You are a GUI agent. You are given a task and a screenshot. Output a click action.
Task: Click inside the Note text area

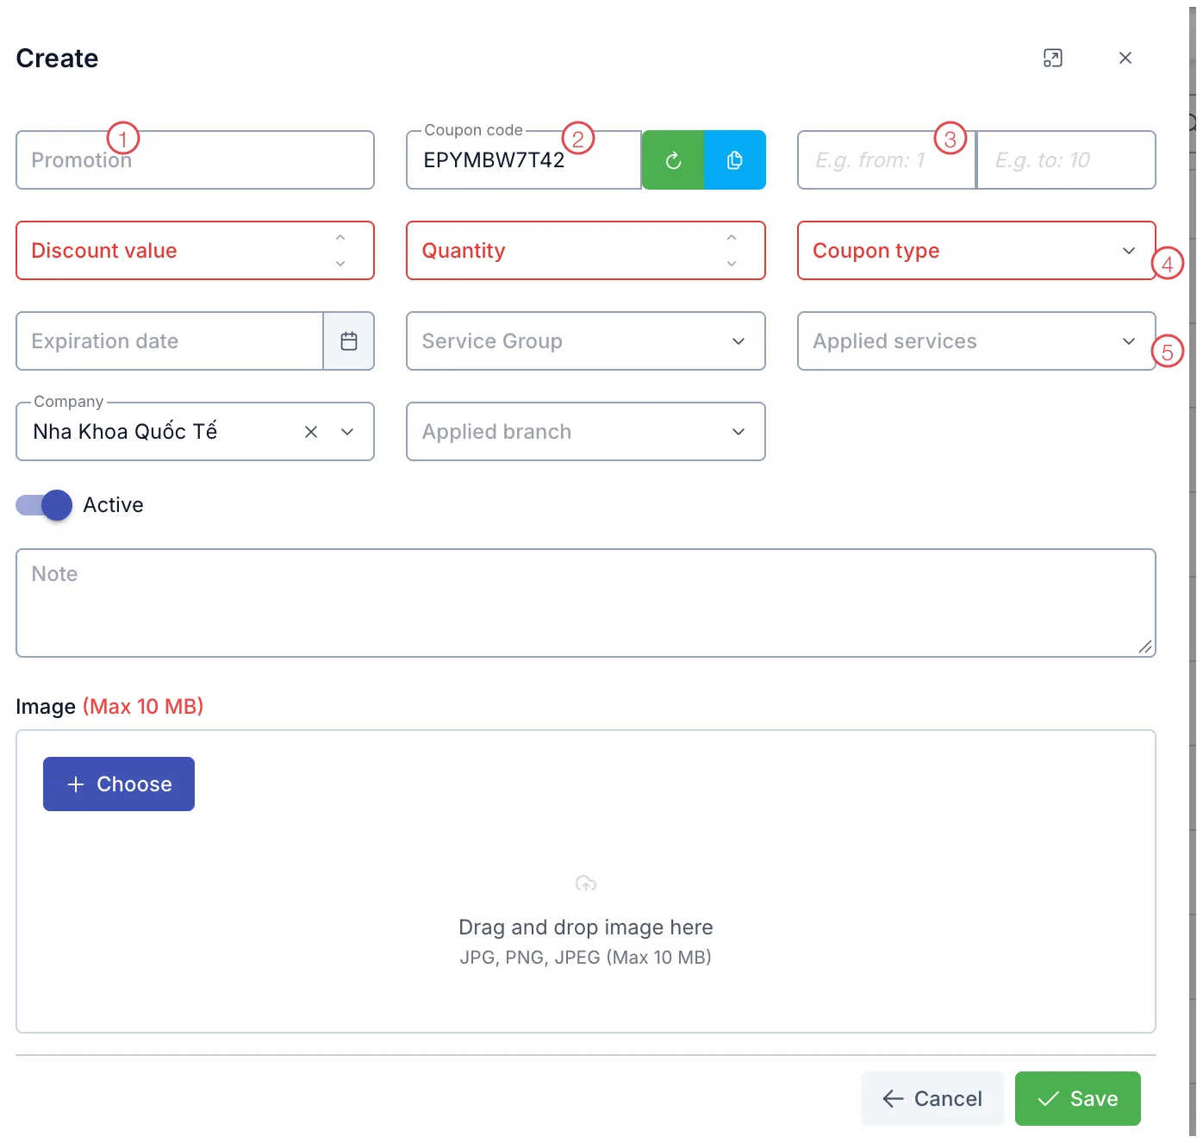(586, 603)
